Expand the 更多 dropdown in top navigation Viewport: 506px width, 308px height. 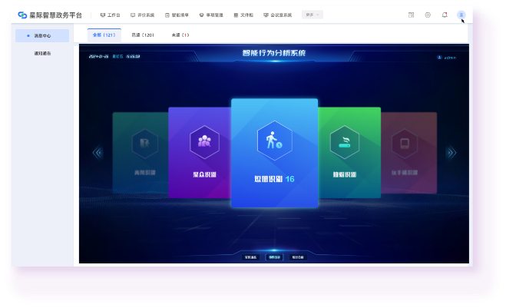313,15
